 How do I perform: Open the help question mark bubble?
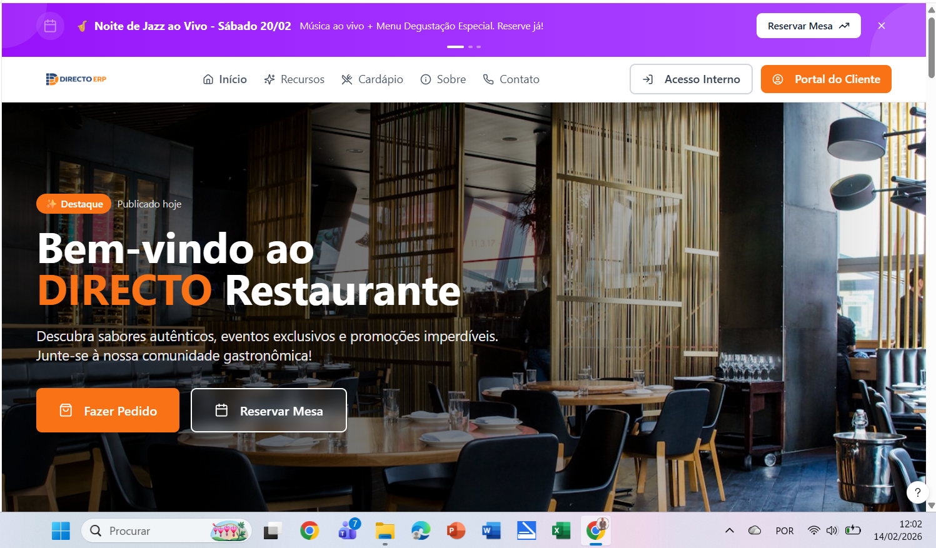(917, 492)
